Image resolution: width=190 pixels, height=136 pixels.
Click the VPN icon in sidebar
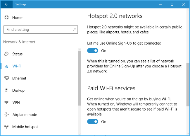point(6,103)
